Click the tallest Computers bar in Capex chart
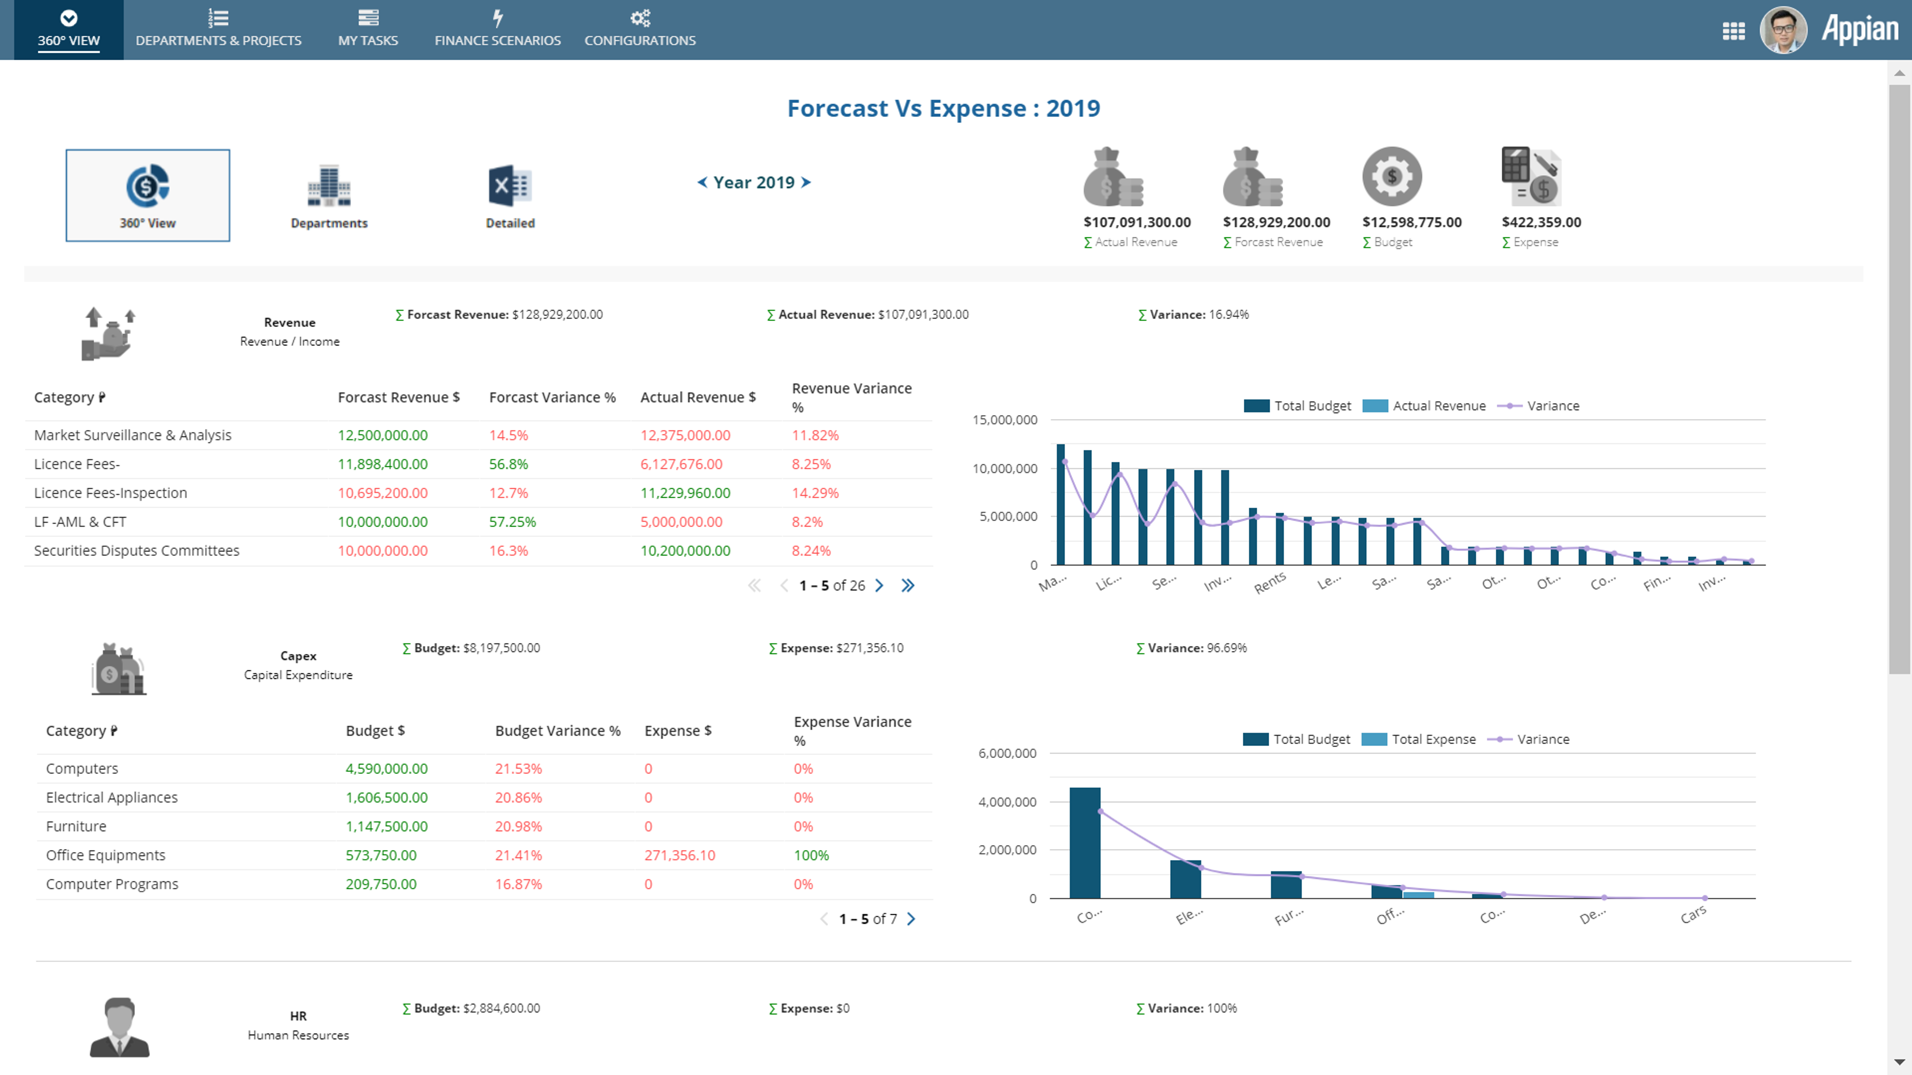This screenshot has height=1075, width=1912. tap(1084, 844)
